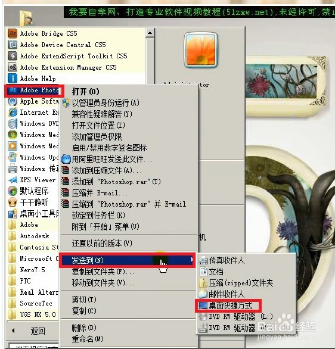Click the Apple Software Update icon
This screenshot has height=349, width=335.
click(x=13, y=101)
